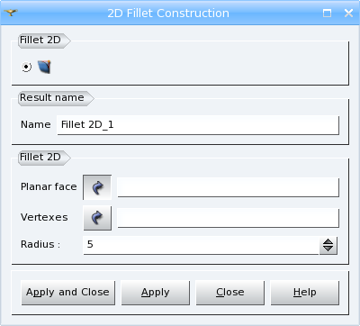360x326 pixels.
Task: Click the Radius label text
Action: click(x=40, y=244)
